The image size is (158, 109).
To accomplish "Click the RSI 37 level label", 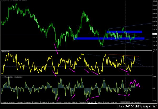I will pyautogui.click(x=153, y=66).
